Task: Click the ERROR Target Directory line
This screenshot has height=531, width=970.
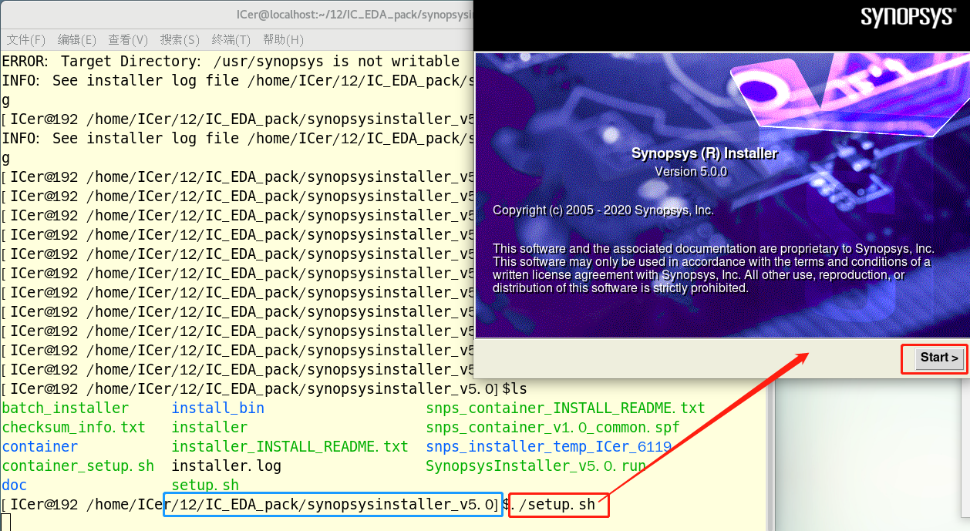Action: pos(231,61)
